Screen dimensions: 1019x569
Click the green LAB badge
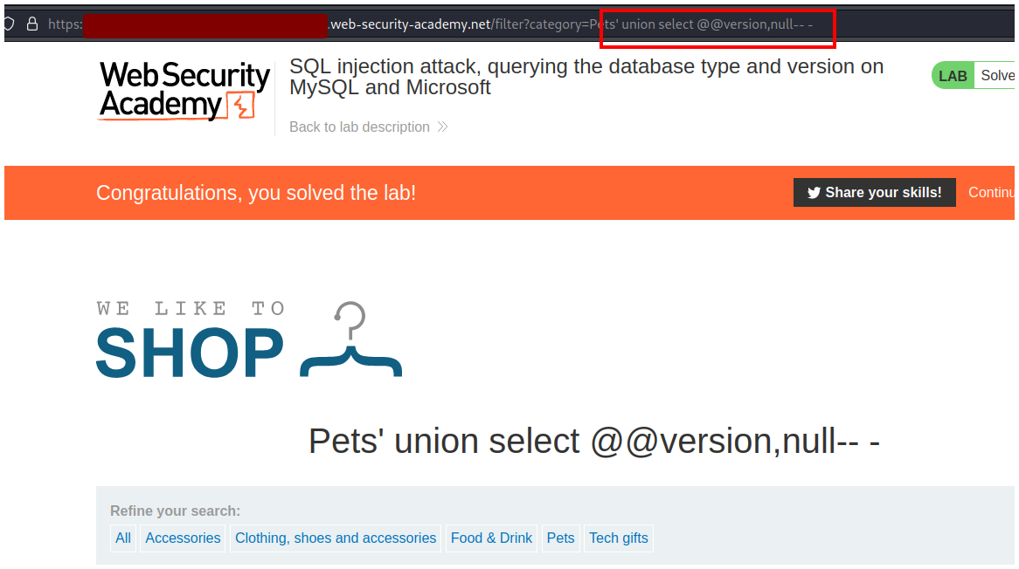[953, 76]
